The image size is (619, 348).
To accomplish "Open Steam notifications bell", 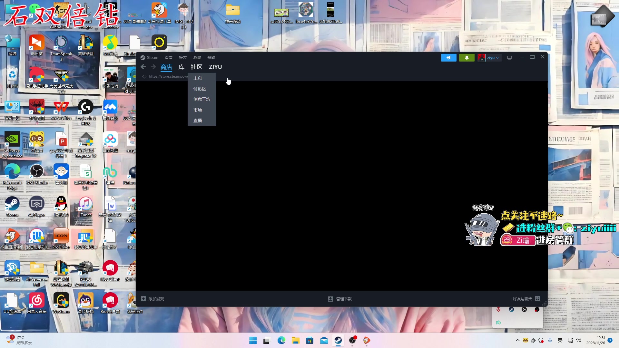I will [x=467, y=58].
